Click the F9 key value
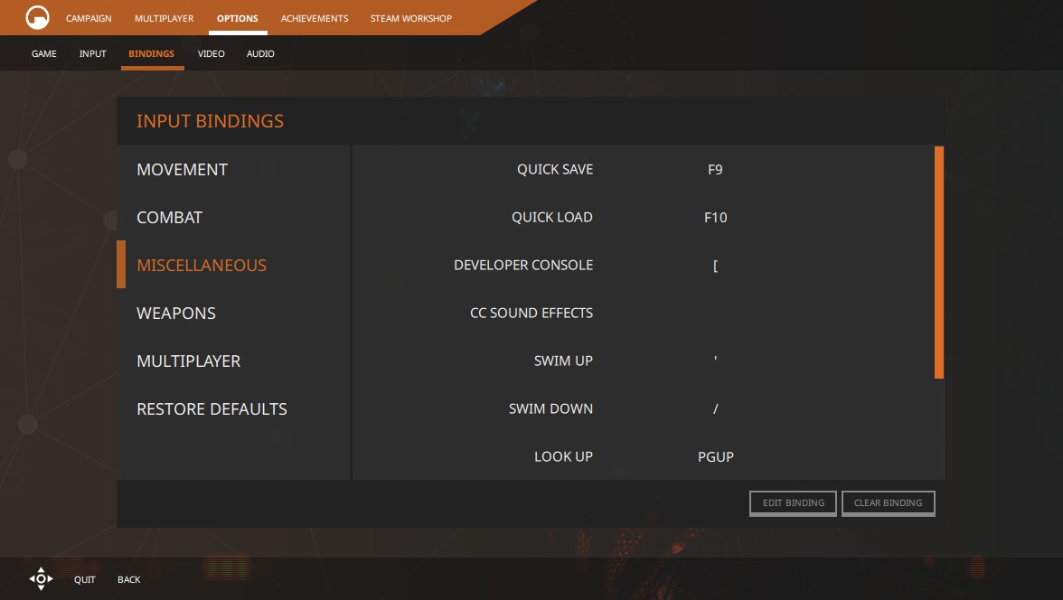The width and height of the screenshot is (1063, 600). [x=715, y=170]
